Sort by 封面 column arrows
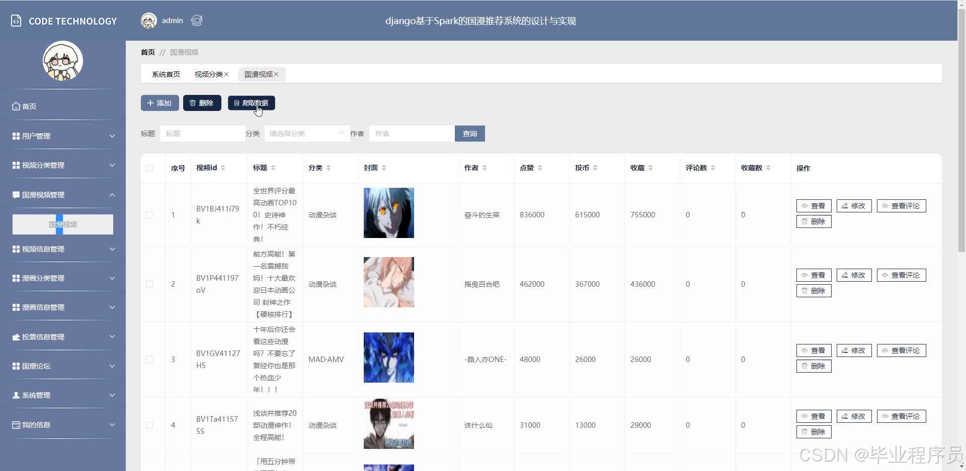This screenshot has width=966, height=471. [x=384, y=168]
